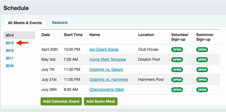Toggle Championship Meet swimmer sign-up badge
Image resolution: width=226 pixels, height=112 pixels.
click(x=202, y=90)
